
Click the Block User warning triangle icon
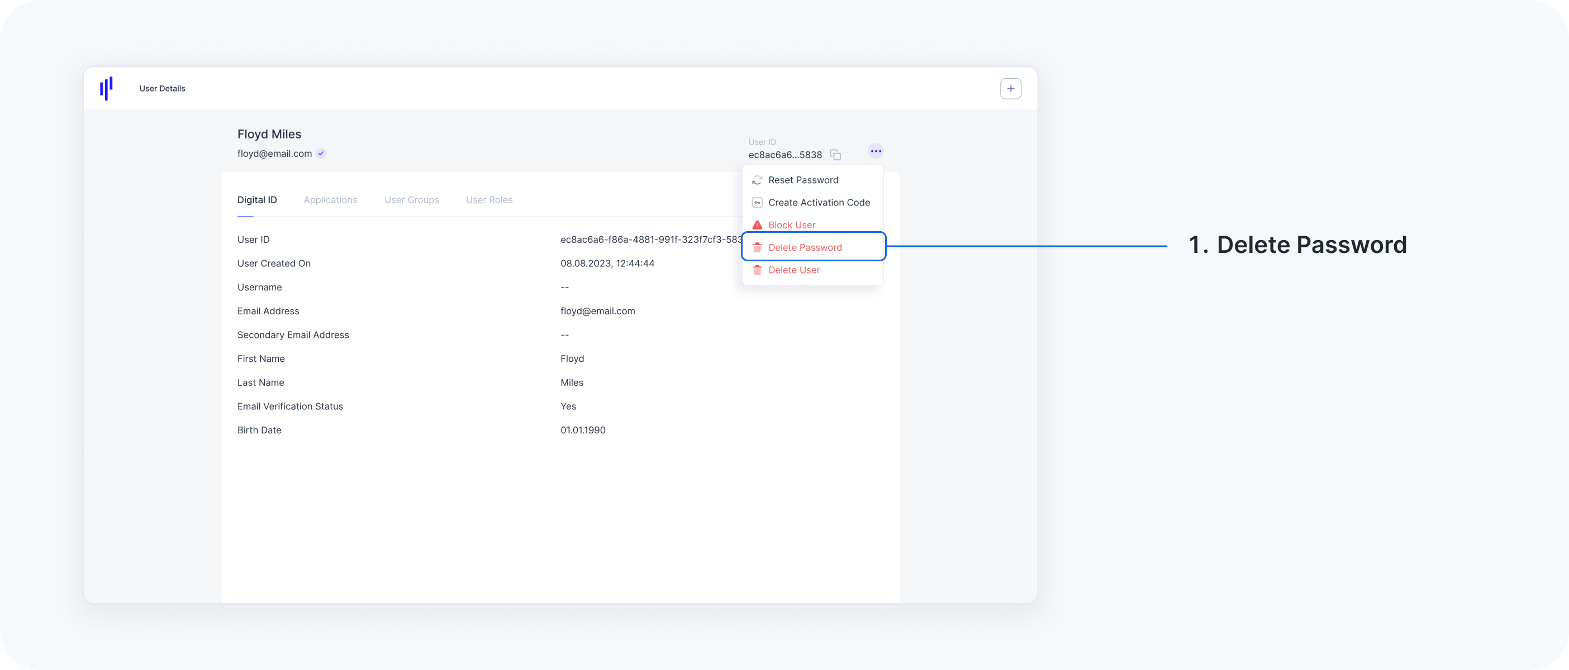(x=757, y=225)
